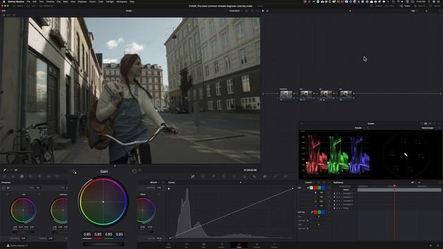This screenshot has width=443, height=249.
Task: Click the Master row in Keyframes panel
Action: tap(346, 190)
